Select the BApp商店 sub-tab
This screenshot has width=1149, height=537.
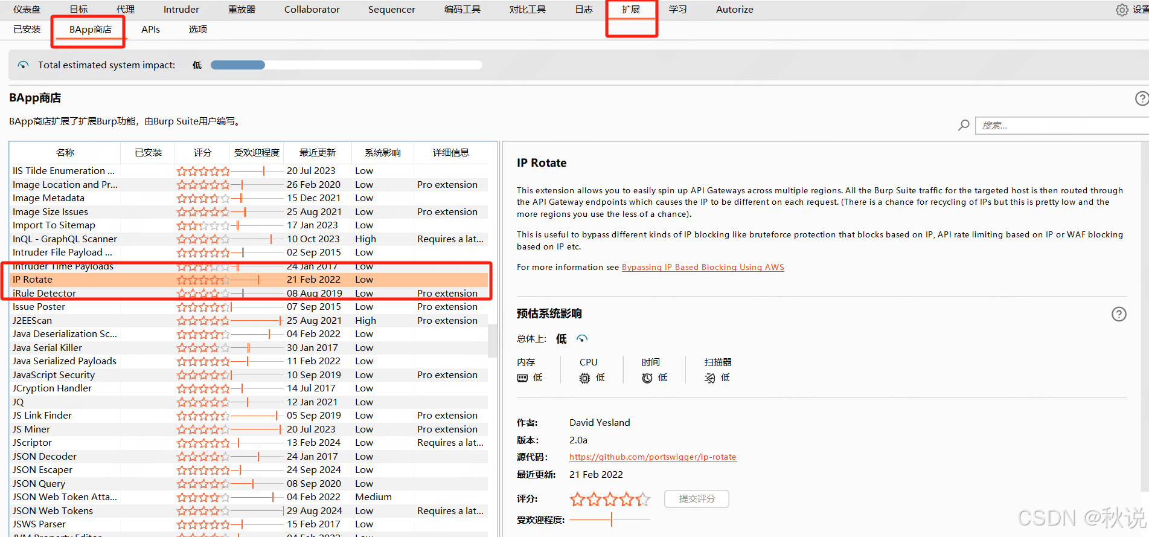click(91, 30)
